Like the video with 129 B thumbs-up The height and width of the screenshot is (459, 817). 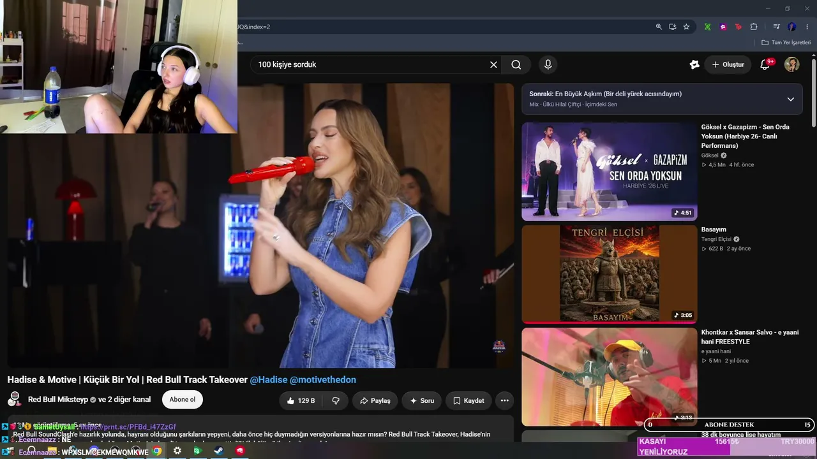[x=301, y=400]
